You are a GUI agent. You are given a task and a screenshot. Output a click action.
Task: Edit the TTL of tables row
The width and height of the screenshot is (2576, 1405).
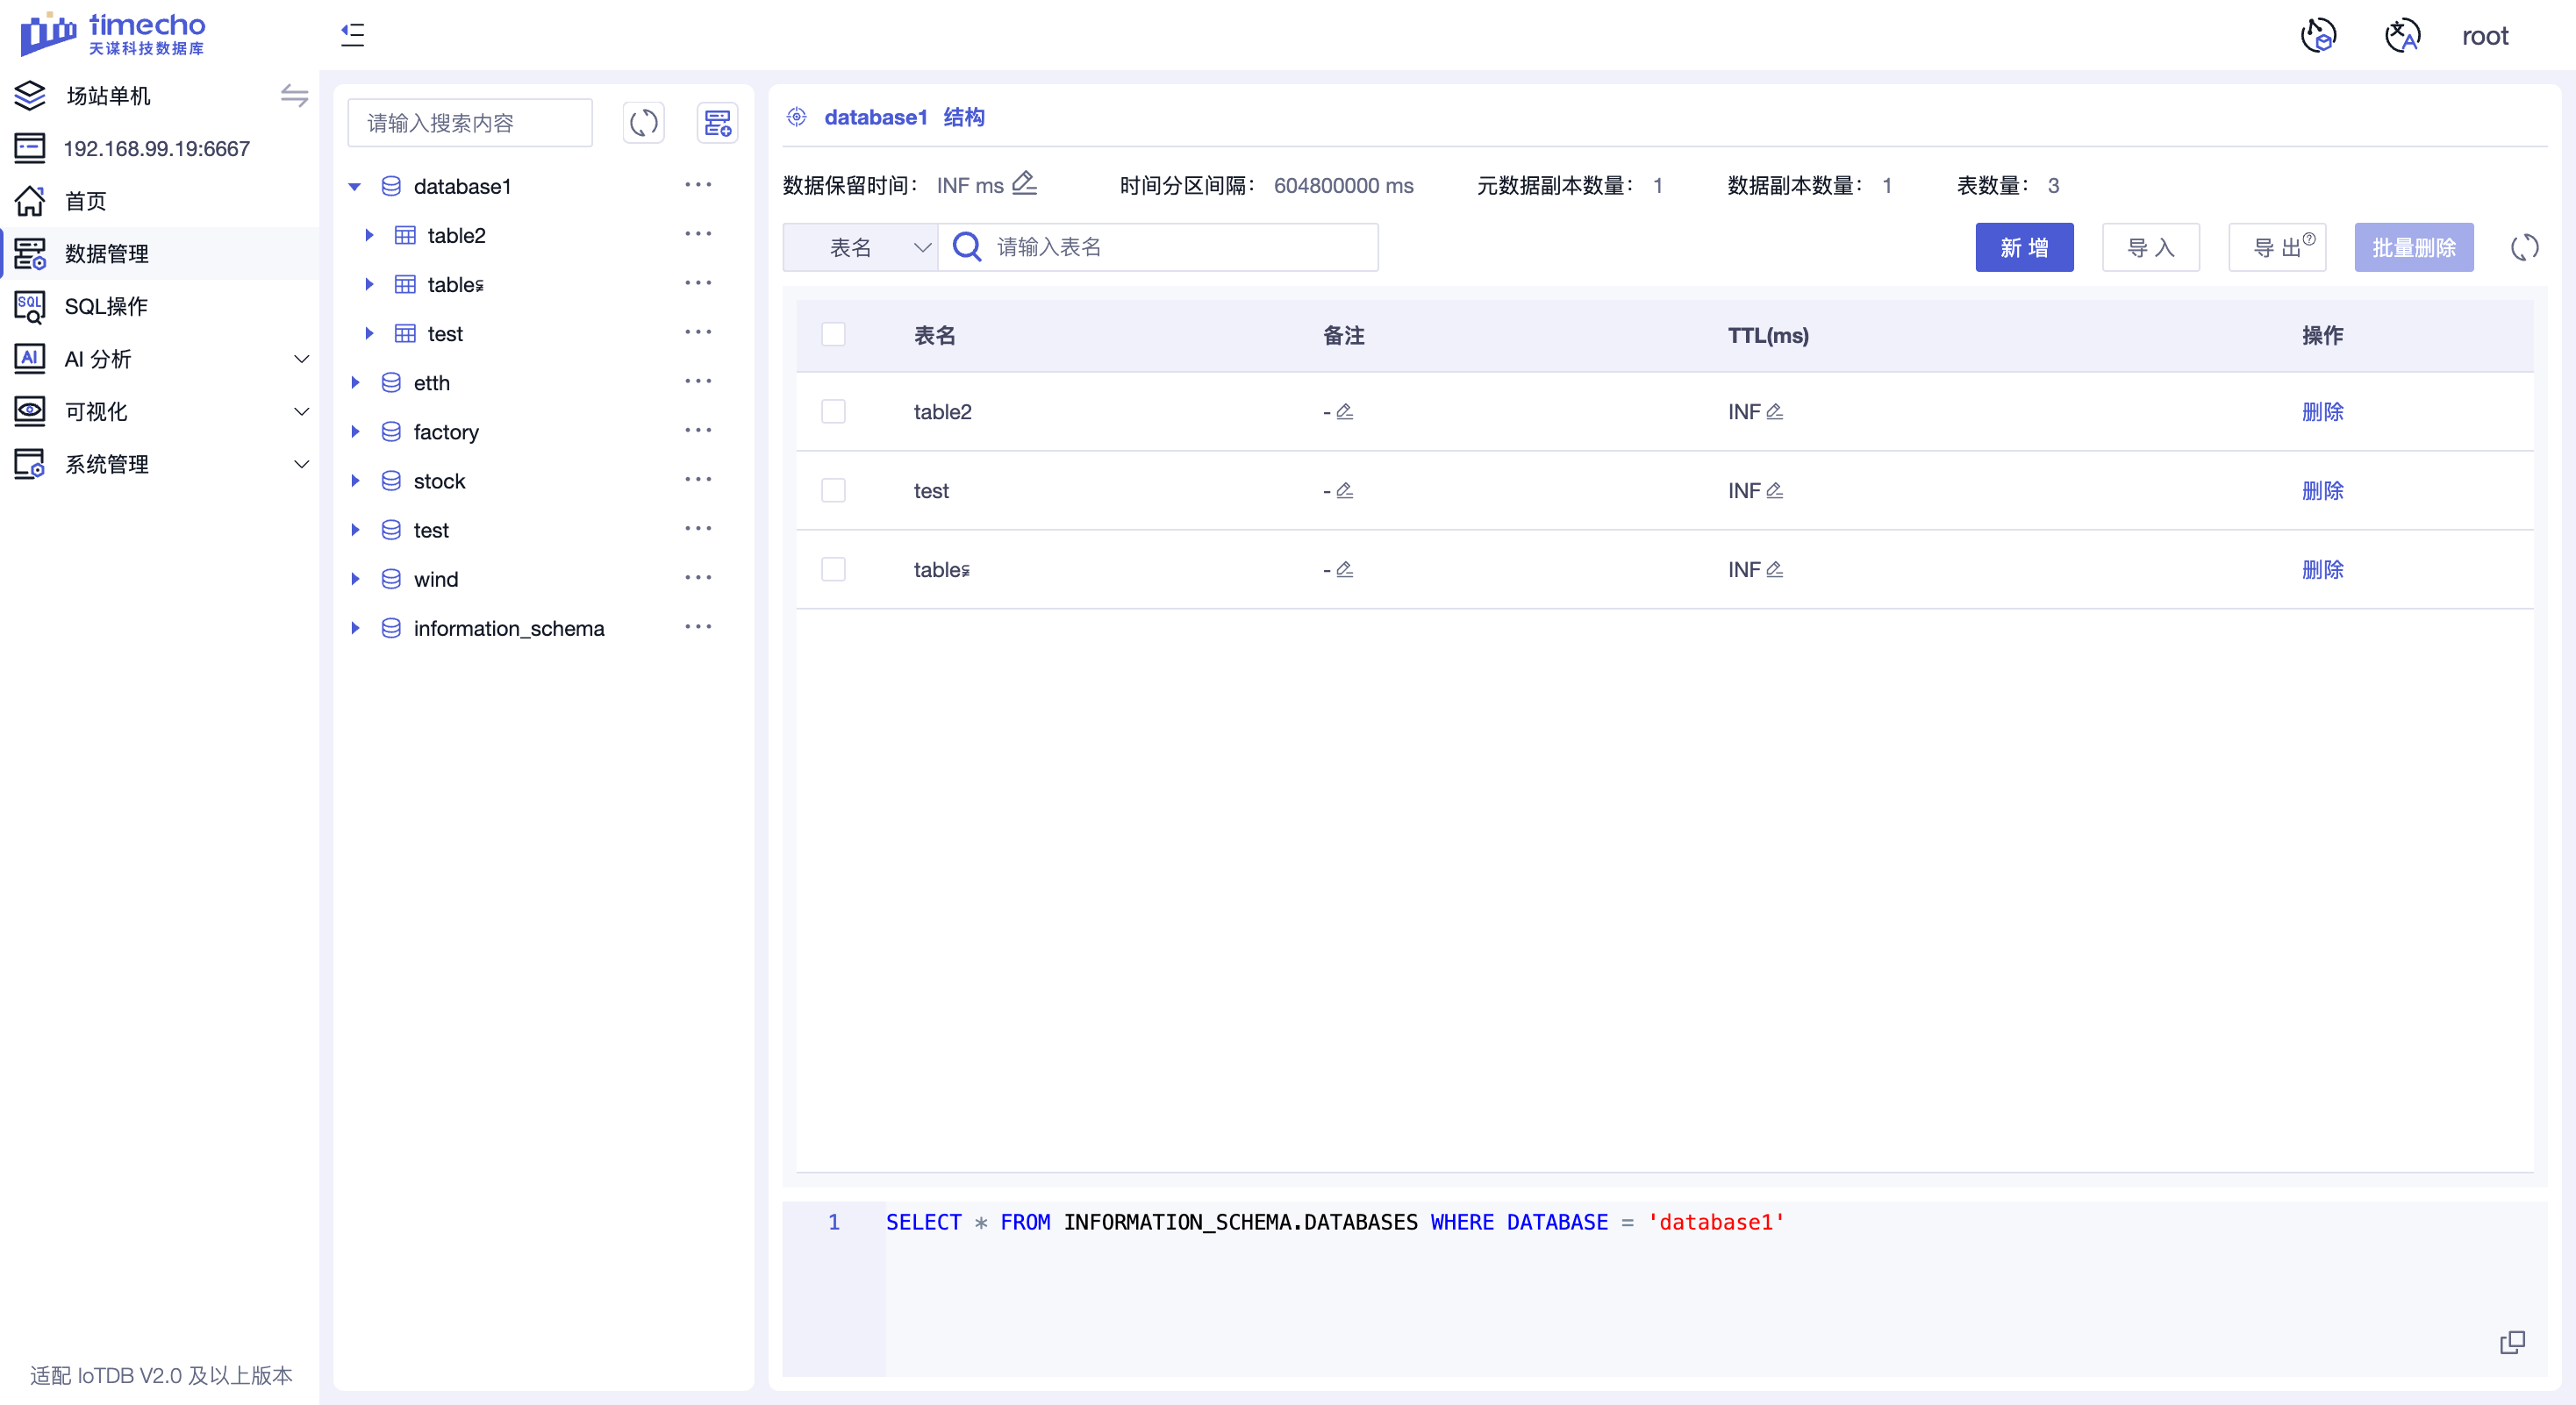[1775, 569]
